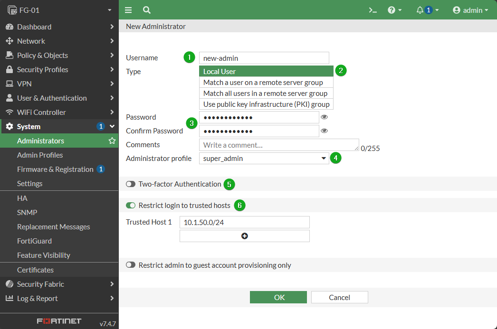Open the Administrator profile dropdown
The height and width of the screenshot is (329, 497).
[x=264, y=158]
